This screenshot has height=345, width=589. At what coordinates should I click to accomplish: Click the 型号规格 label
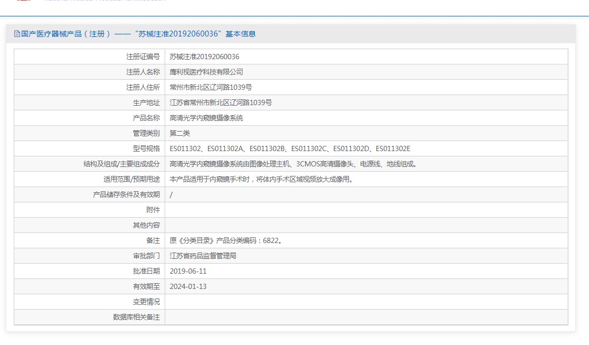[147, 148]
